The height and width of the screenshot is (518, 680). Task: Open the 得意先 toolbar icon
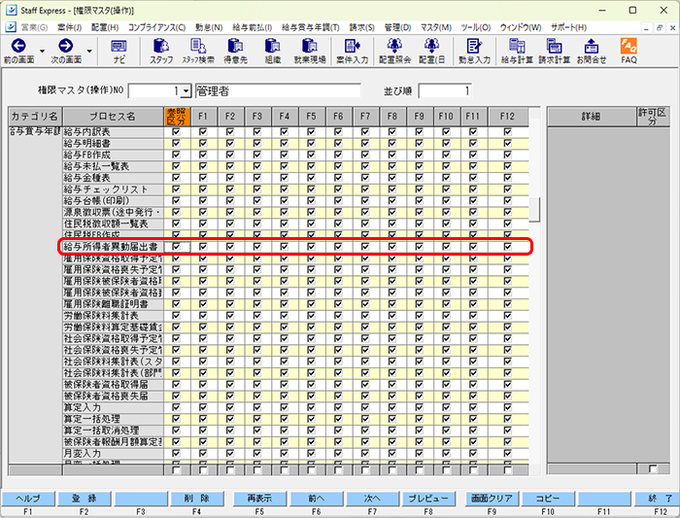235,46
